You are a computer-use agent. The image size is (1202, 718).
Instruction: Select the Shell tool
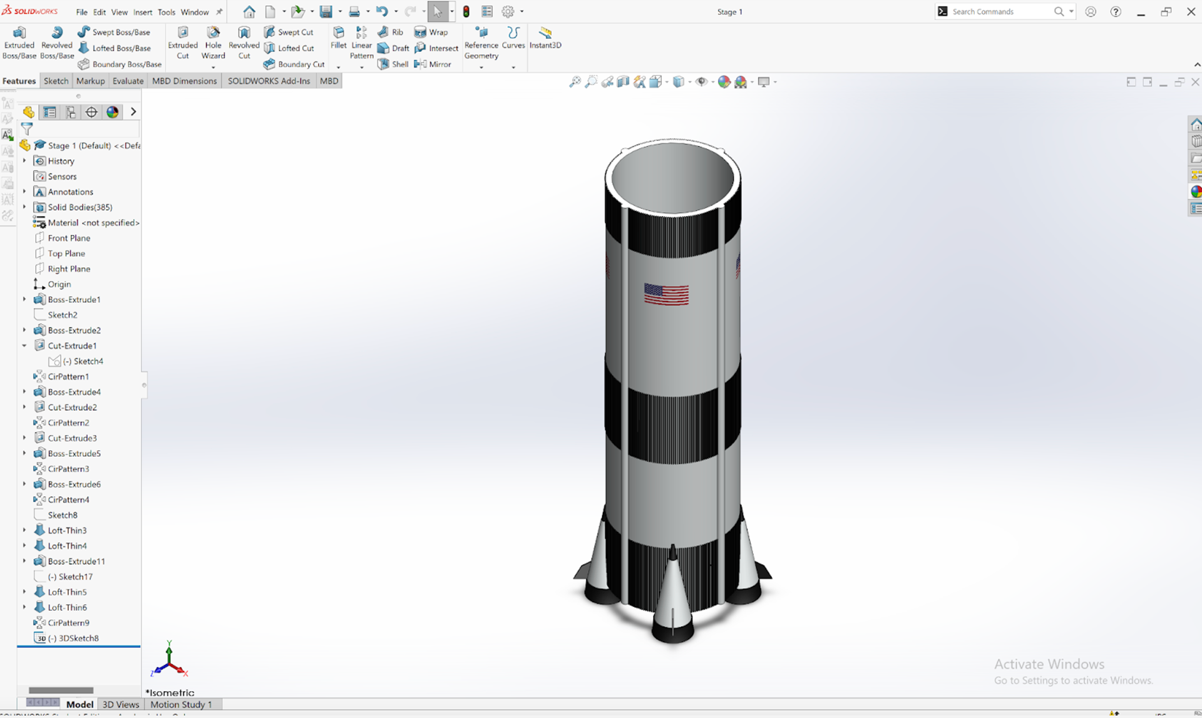tap(393, 64)
